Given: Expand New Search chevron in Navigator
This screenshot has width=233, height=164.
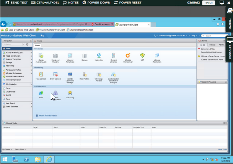Looking at the screenshot, I should click(31, 103).
